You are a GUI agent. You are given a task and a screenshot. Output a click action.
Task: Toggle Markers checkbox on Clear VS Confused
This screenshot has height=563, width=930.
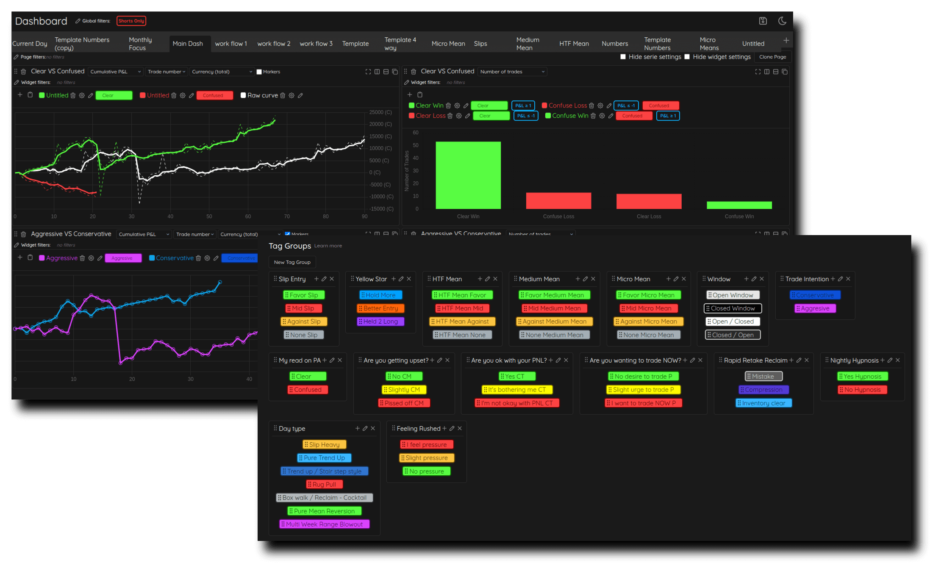click(x=259, y=72)
